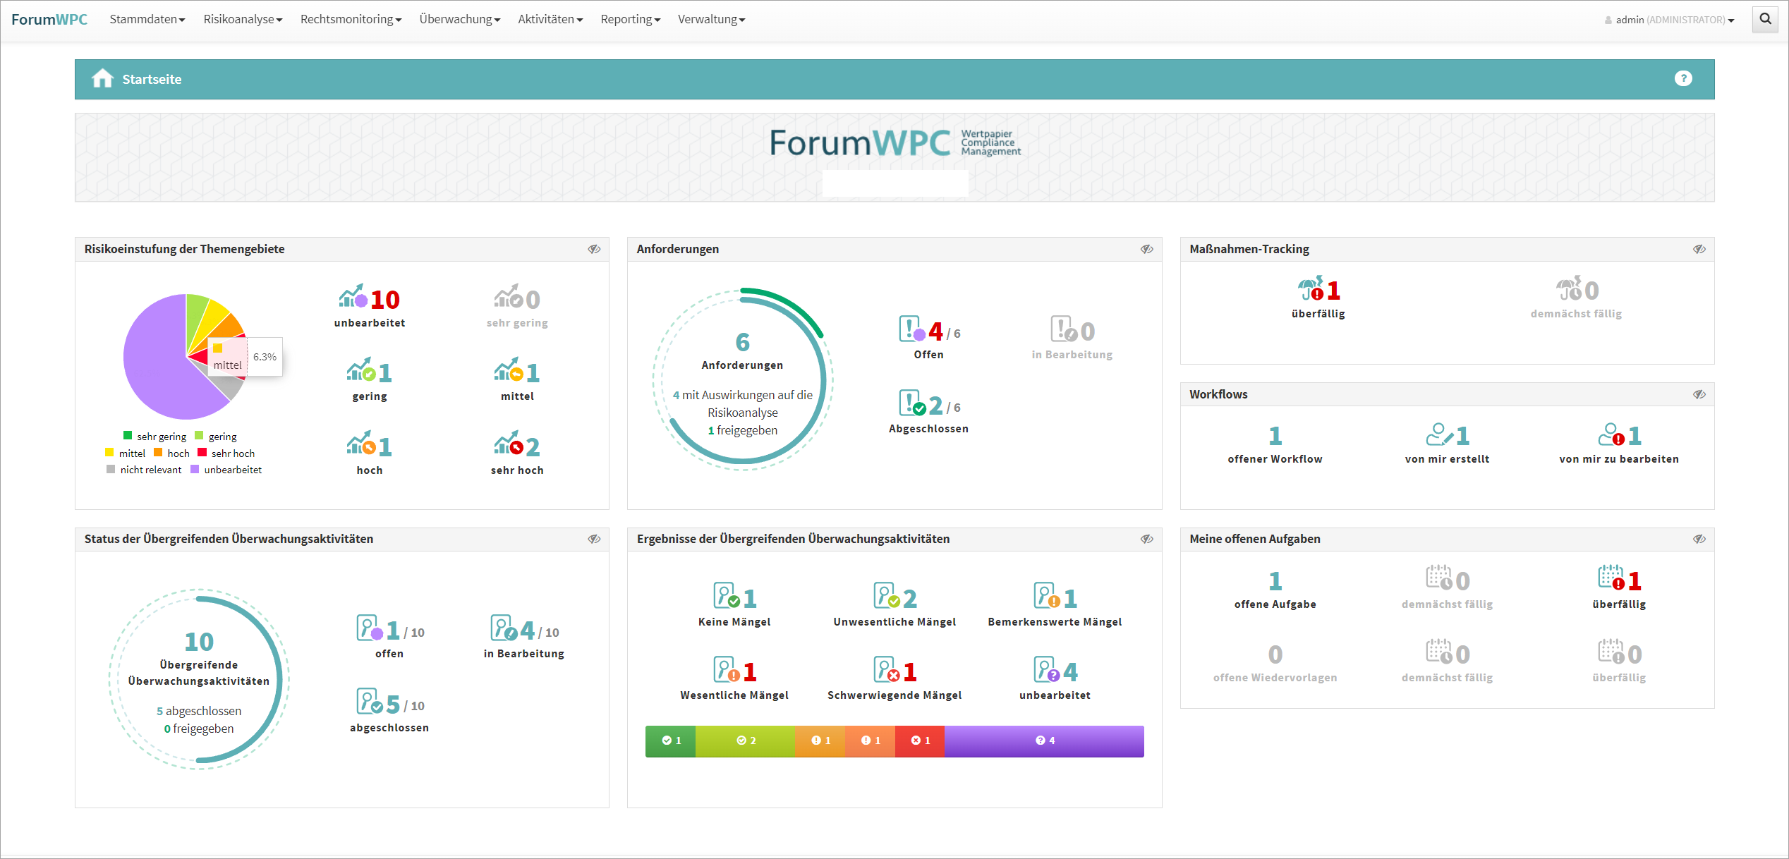The width and height of the screenshot is (1789, 859).
Task: Click the sehr hoch risk icon
Action: 508,444
